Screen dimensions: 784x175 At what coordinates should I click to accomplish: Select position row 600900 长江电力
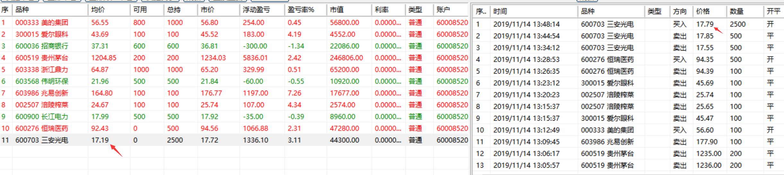tap(234, 116)
